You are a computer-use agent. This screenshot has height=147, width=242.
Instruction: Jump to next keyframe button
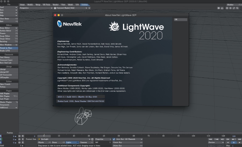click(x=233, y=139)
